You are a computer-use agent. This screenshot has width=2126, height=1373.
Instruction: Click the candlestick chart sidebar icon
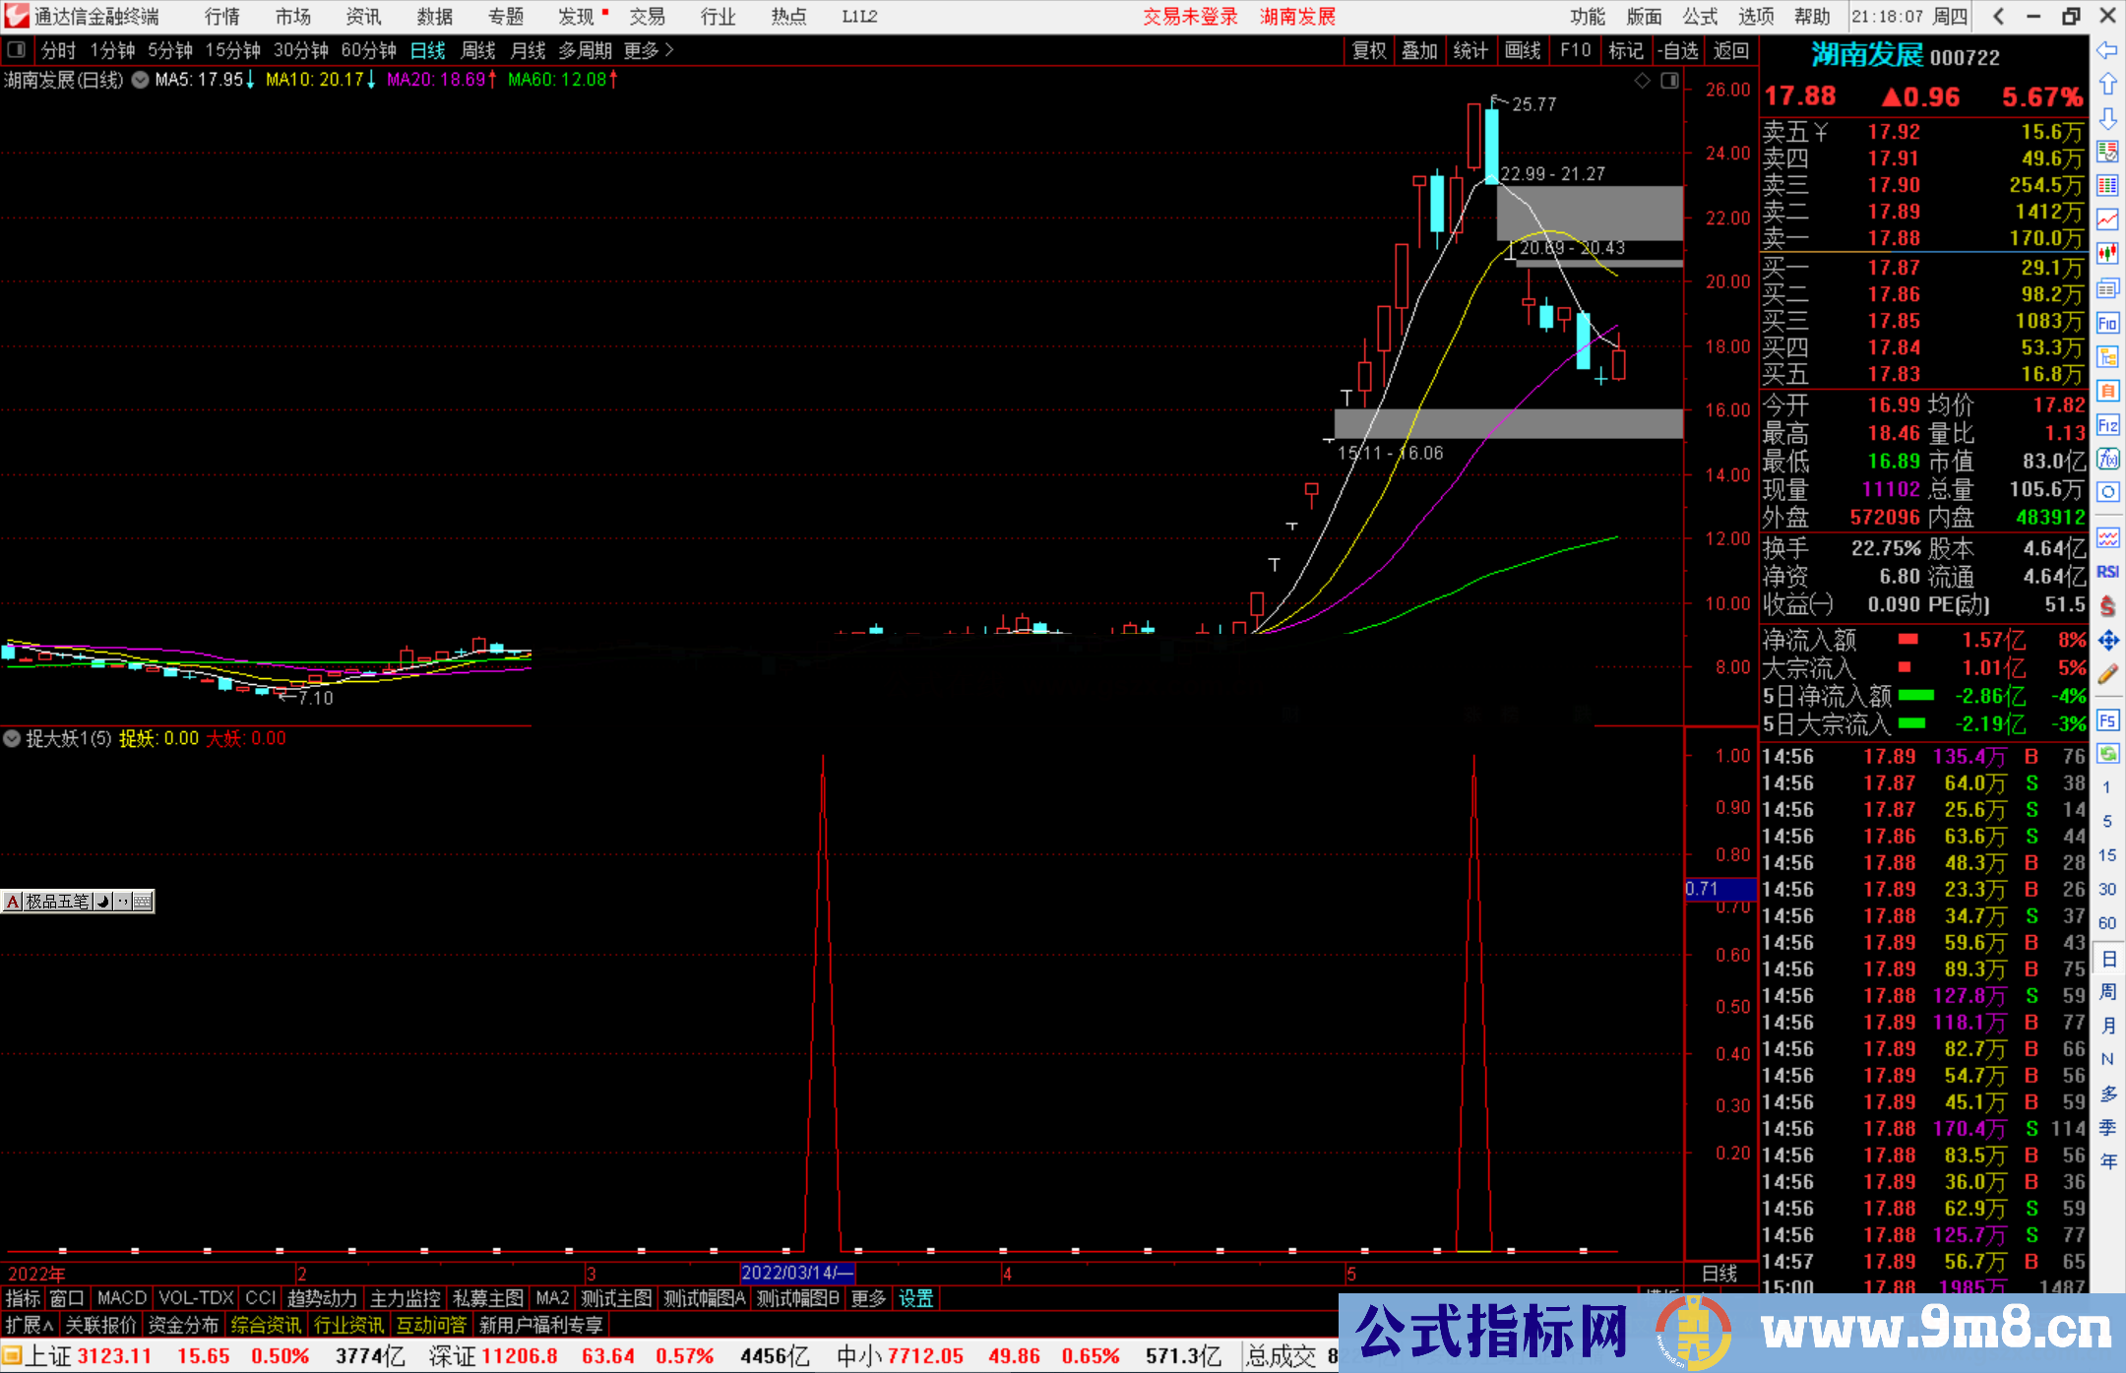click(2107, 253)
